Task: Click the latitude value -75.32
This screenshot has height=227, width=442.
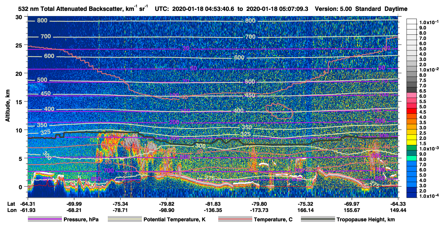Action: [x=305, y=204]
